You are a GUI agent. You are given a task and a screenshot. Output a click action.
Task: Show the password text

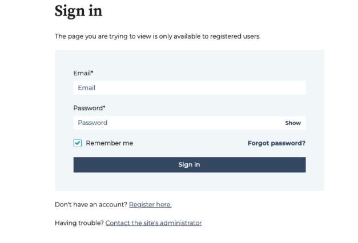[x=293, y=123]
